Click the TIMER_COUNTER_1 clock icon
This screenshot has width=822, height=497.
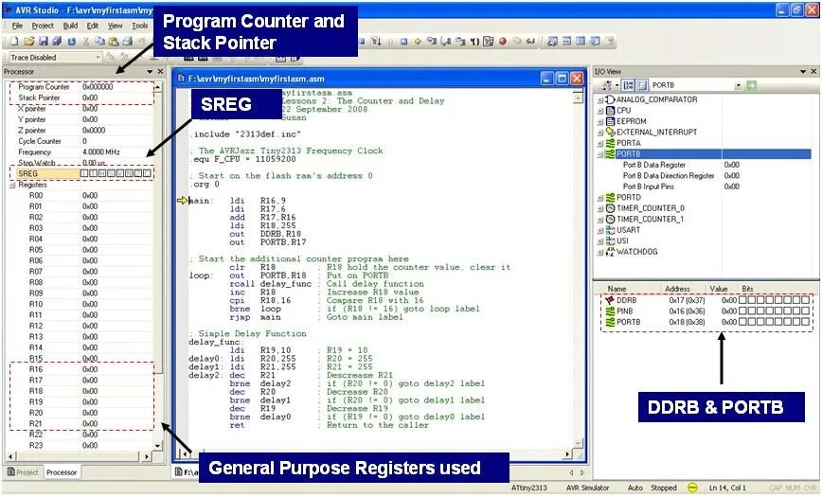coord(610,219)
